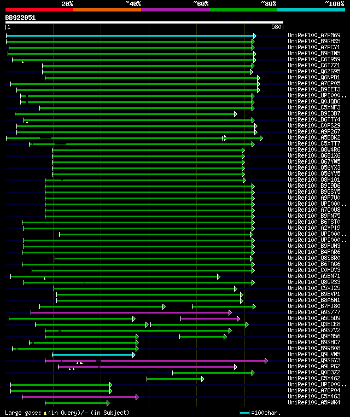The width and height of the screenshot is (350, 417).
Task: Select the UniRef100_Q9SGY3 identifier
Action: pos(314,360)
